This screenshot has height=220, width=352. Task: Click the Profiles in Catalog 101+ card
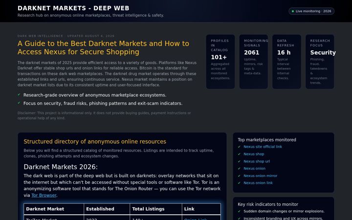[x=220, y=62]
